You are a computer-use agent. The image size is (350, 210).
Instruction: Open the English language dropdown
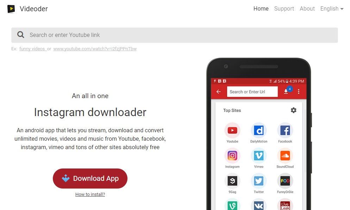pos(332,9)
